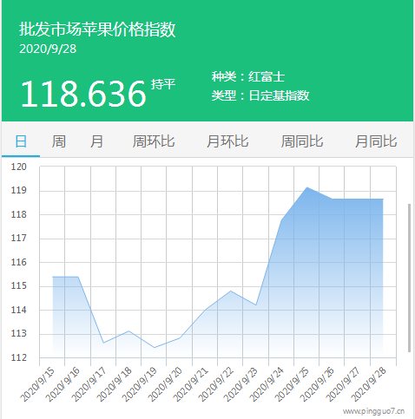Screen dimensions: 415x419
Task: Click the chart low point near 2020/9/19
Action: (x=155, y=348)
